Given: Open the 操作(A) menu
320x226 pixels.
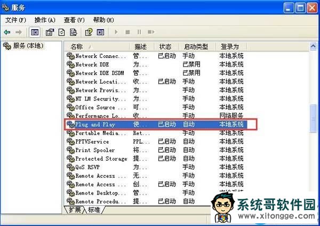Looking at the screenshot, I should point(45,20).
